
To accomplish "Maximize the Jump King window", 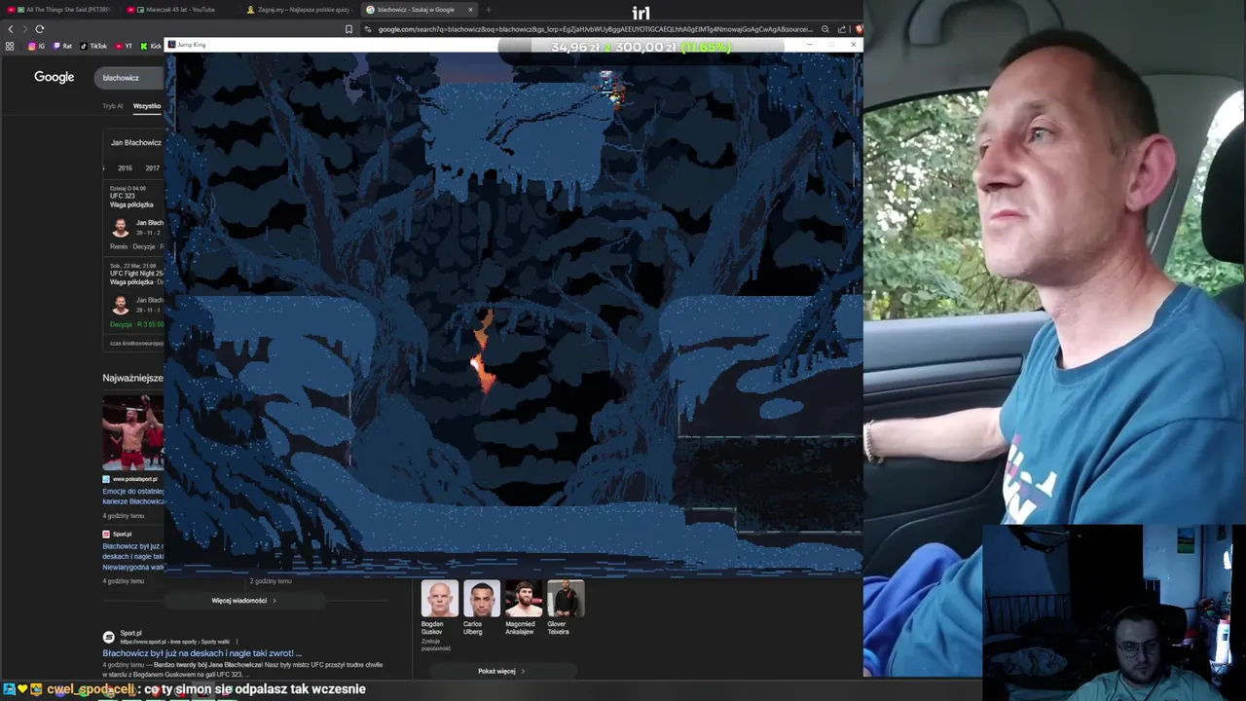I will [832, 45].
